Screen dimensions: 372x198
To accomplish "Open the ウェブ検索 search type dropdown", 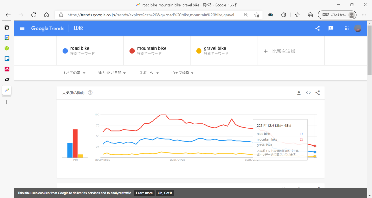I will 183,73.
